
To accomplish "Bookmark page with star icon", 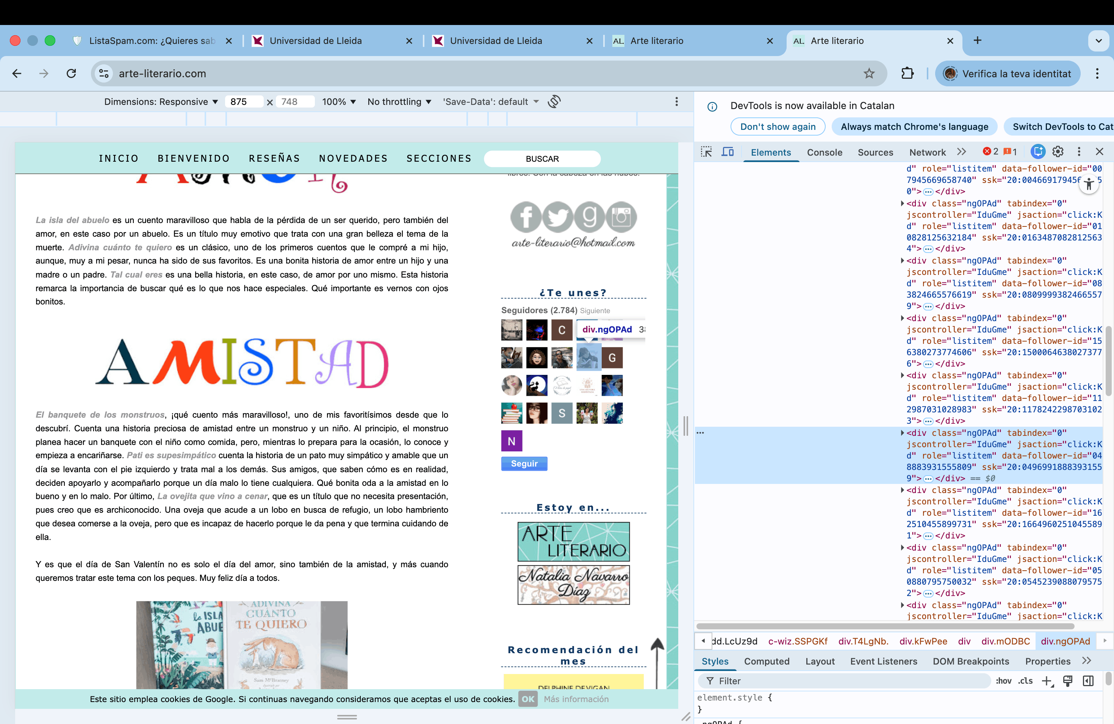I will coord(869,73).
